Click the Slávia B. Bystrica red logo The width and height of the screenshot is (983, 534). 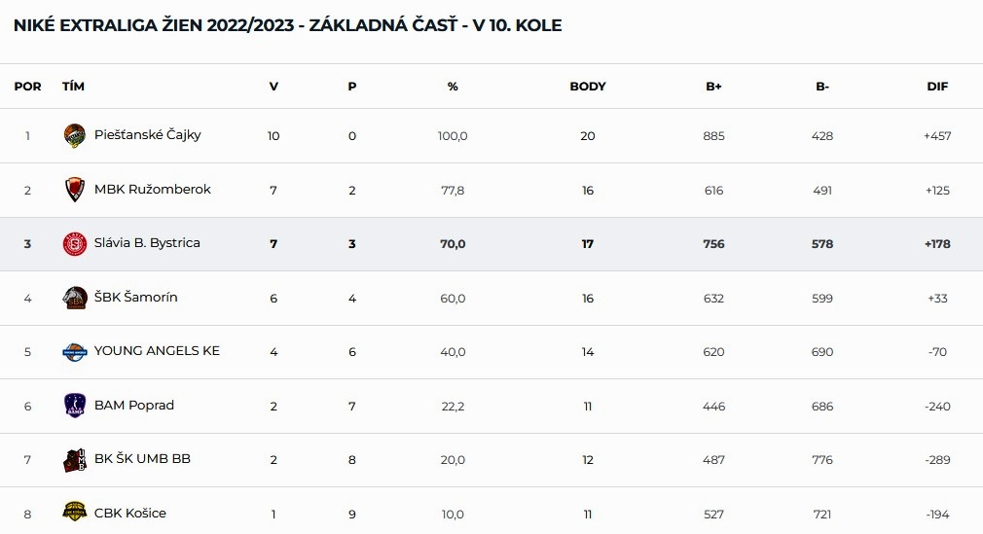coord(75,244)
